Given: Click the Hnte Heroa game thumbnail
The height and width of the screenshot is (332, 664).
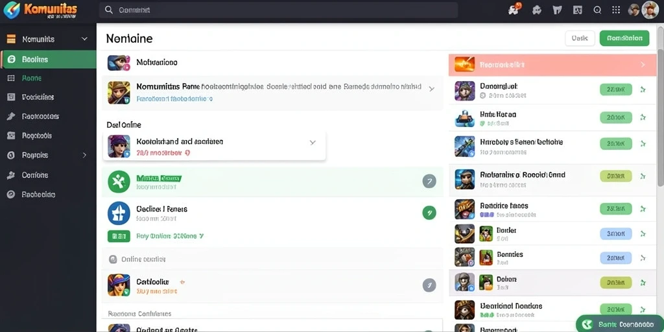Looking at the screenshot, I should pyautogui.click(x=464, y=118).
